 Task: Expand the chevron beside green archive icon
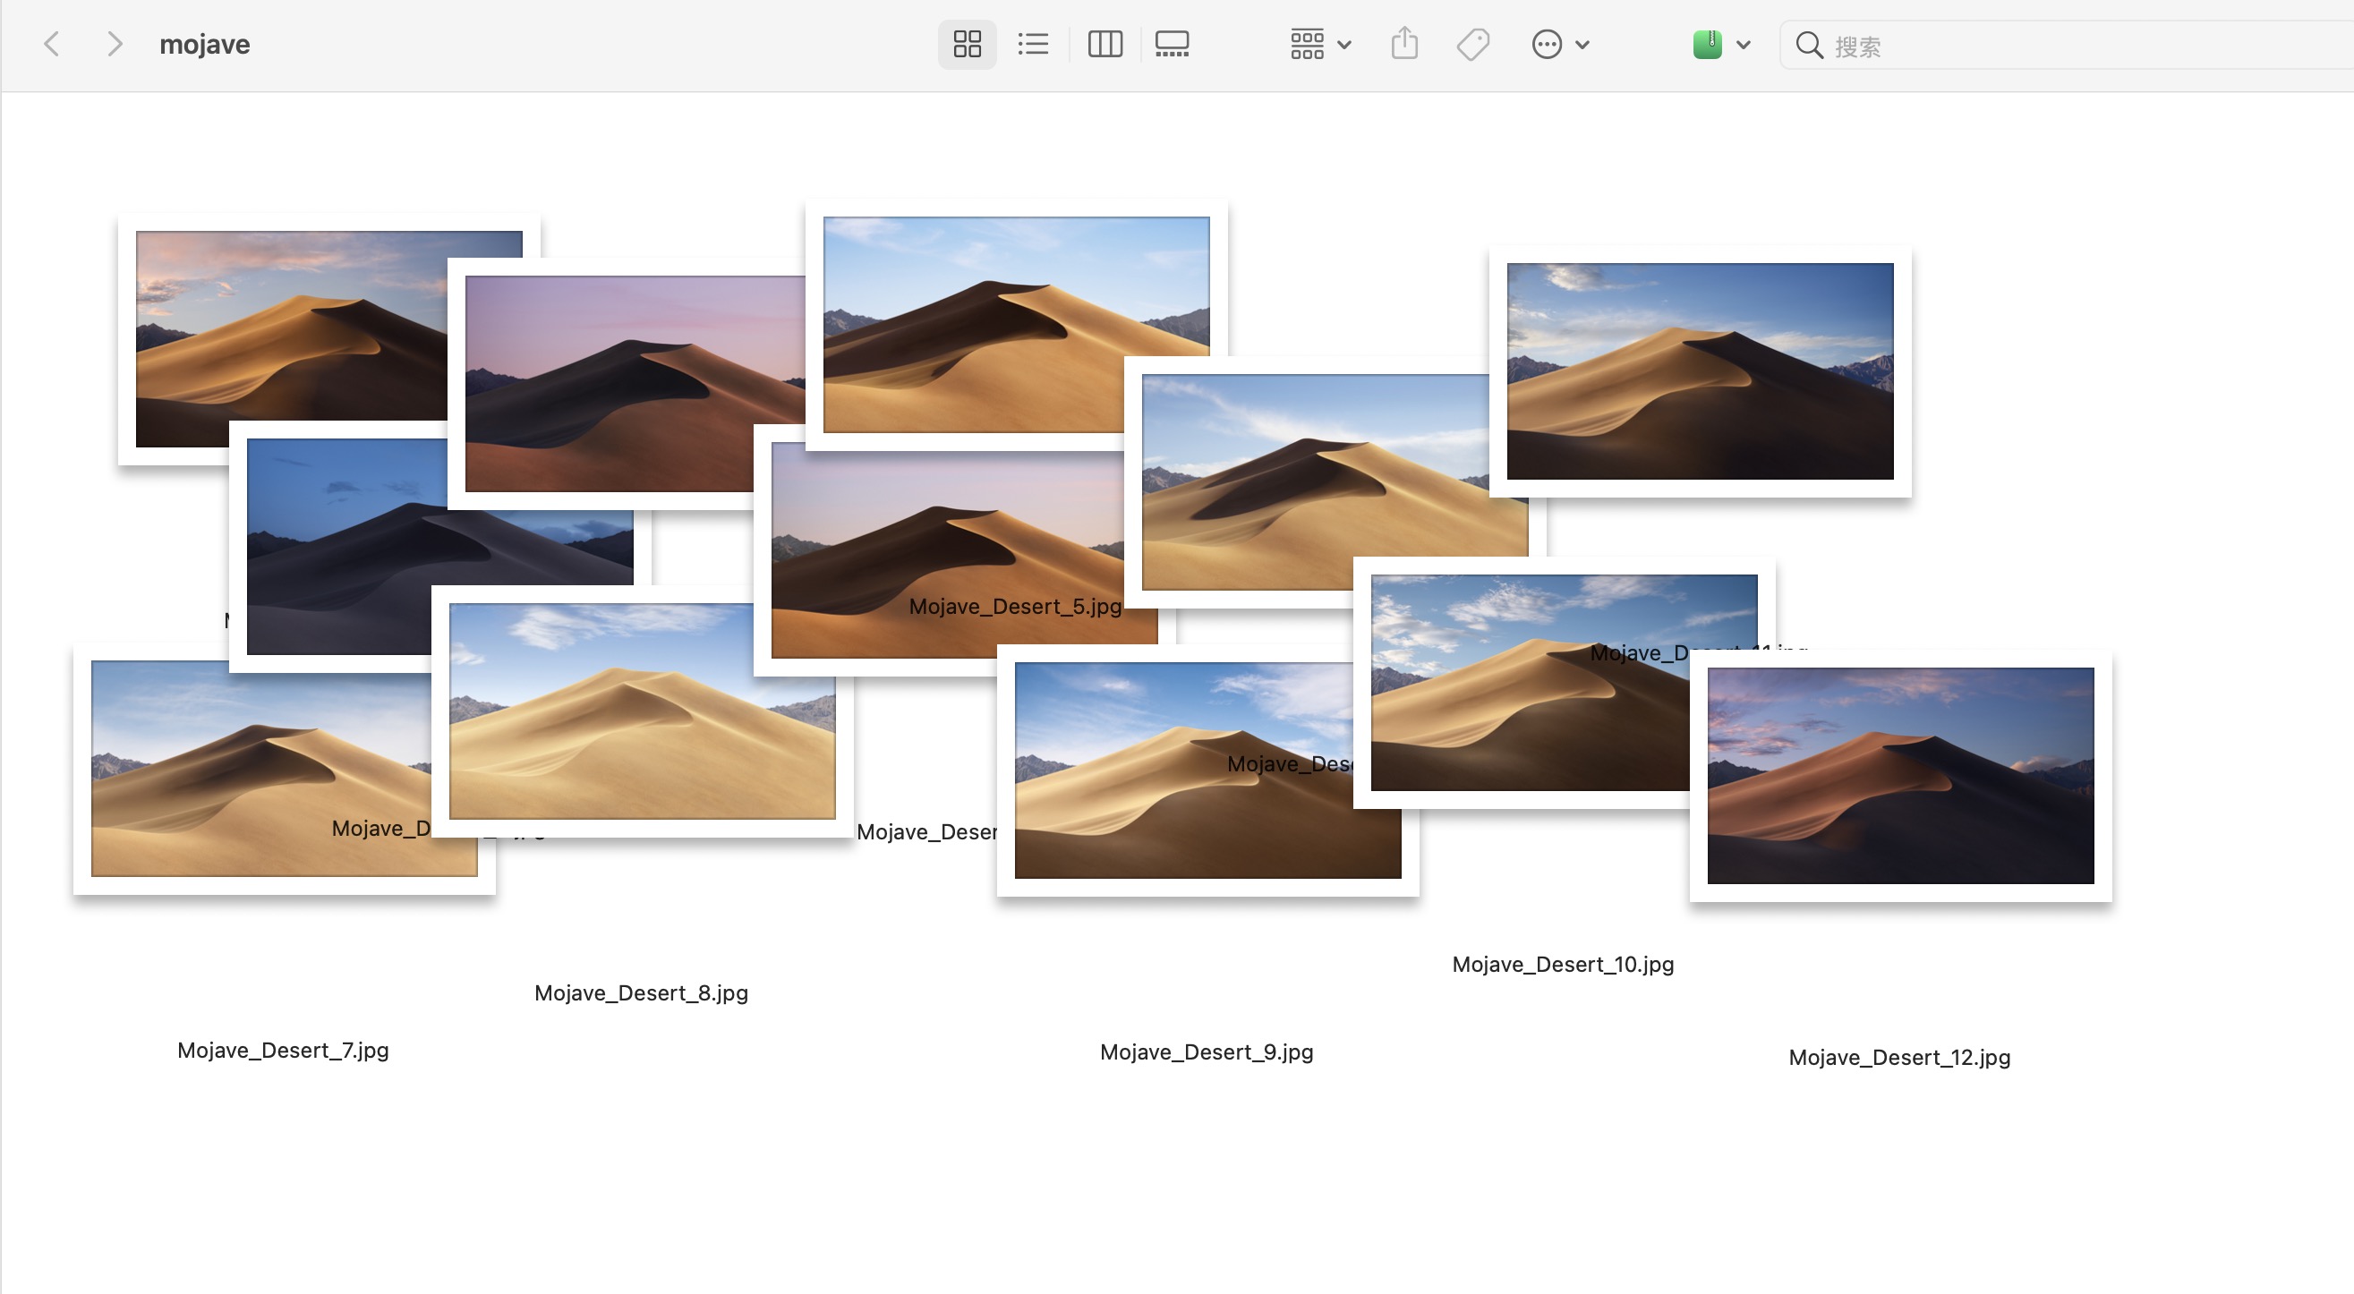tap(1743, 44)
